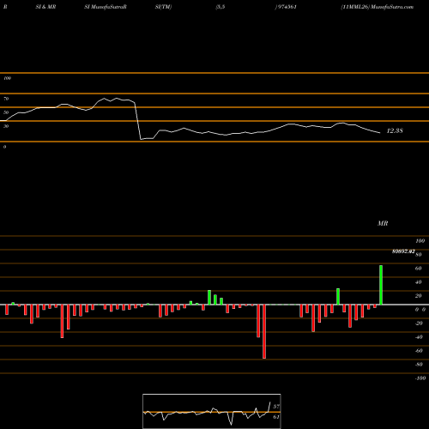429x429 pixels.
Task: Click the MunafaSutra.com (11MML26) header text
Action: point(377,7)
